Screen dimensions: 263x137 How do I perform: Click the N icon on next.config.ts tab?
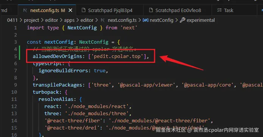[25, 10]
